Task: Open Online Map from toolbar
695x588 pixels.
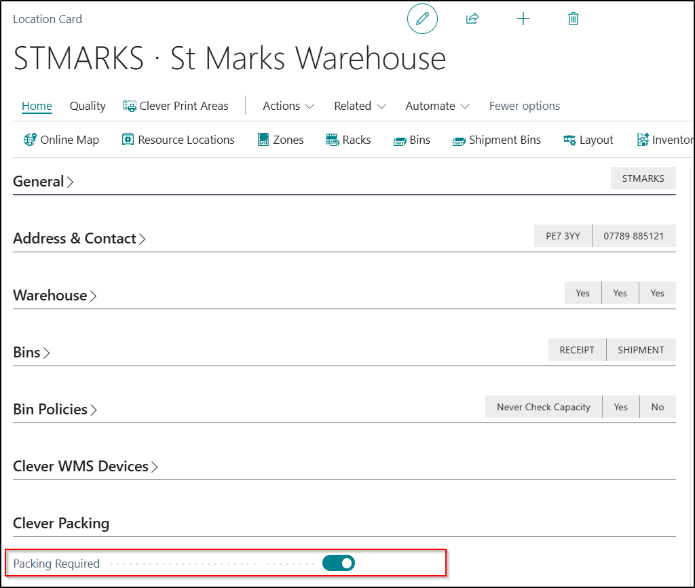Action: pyautogui.click(x=61, y=140)
